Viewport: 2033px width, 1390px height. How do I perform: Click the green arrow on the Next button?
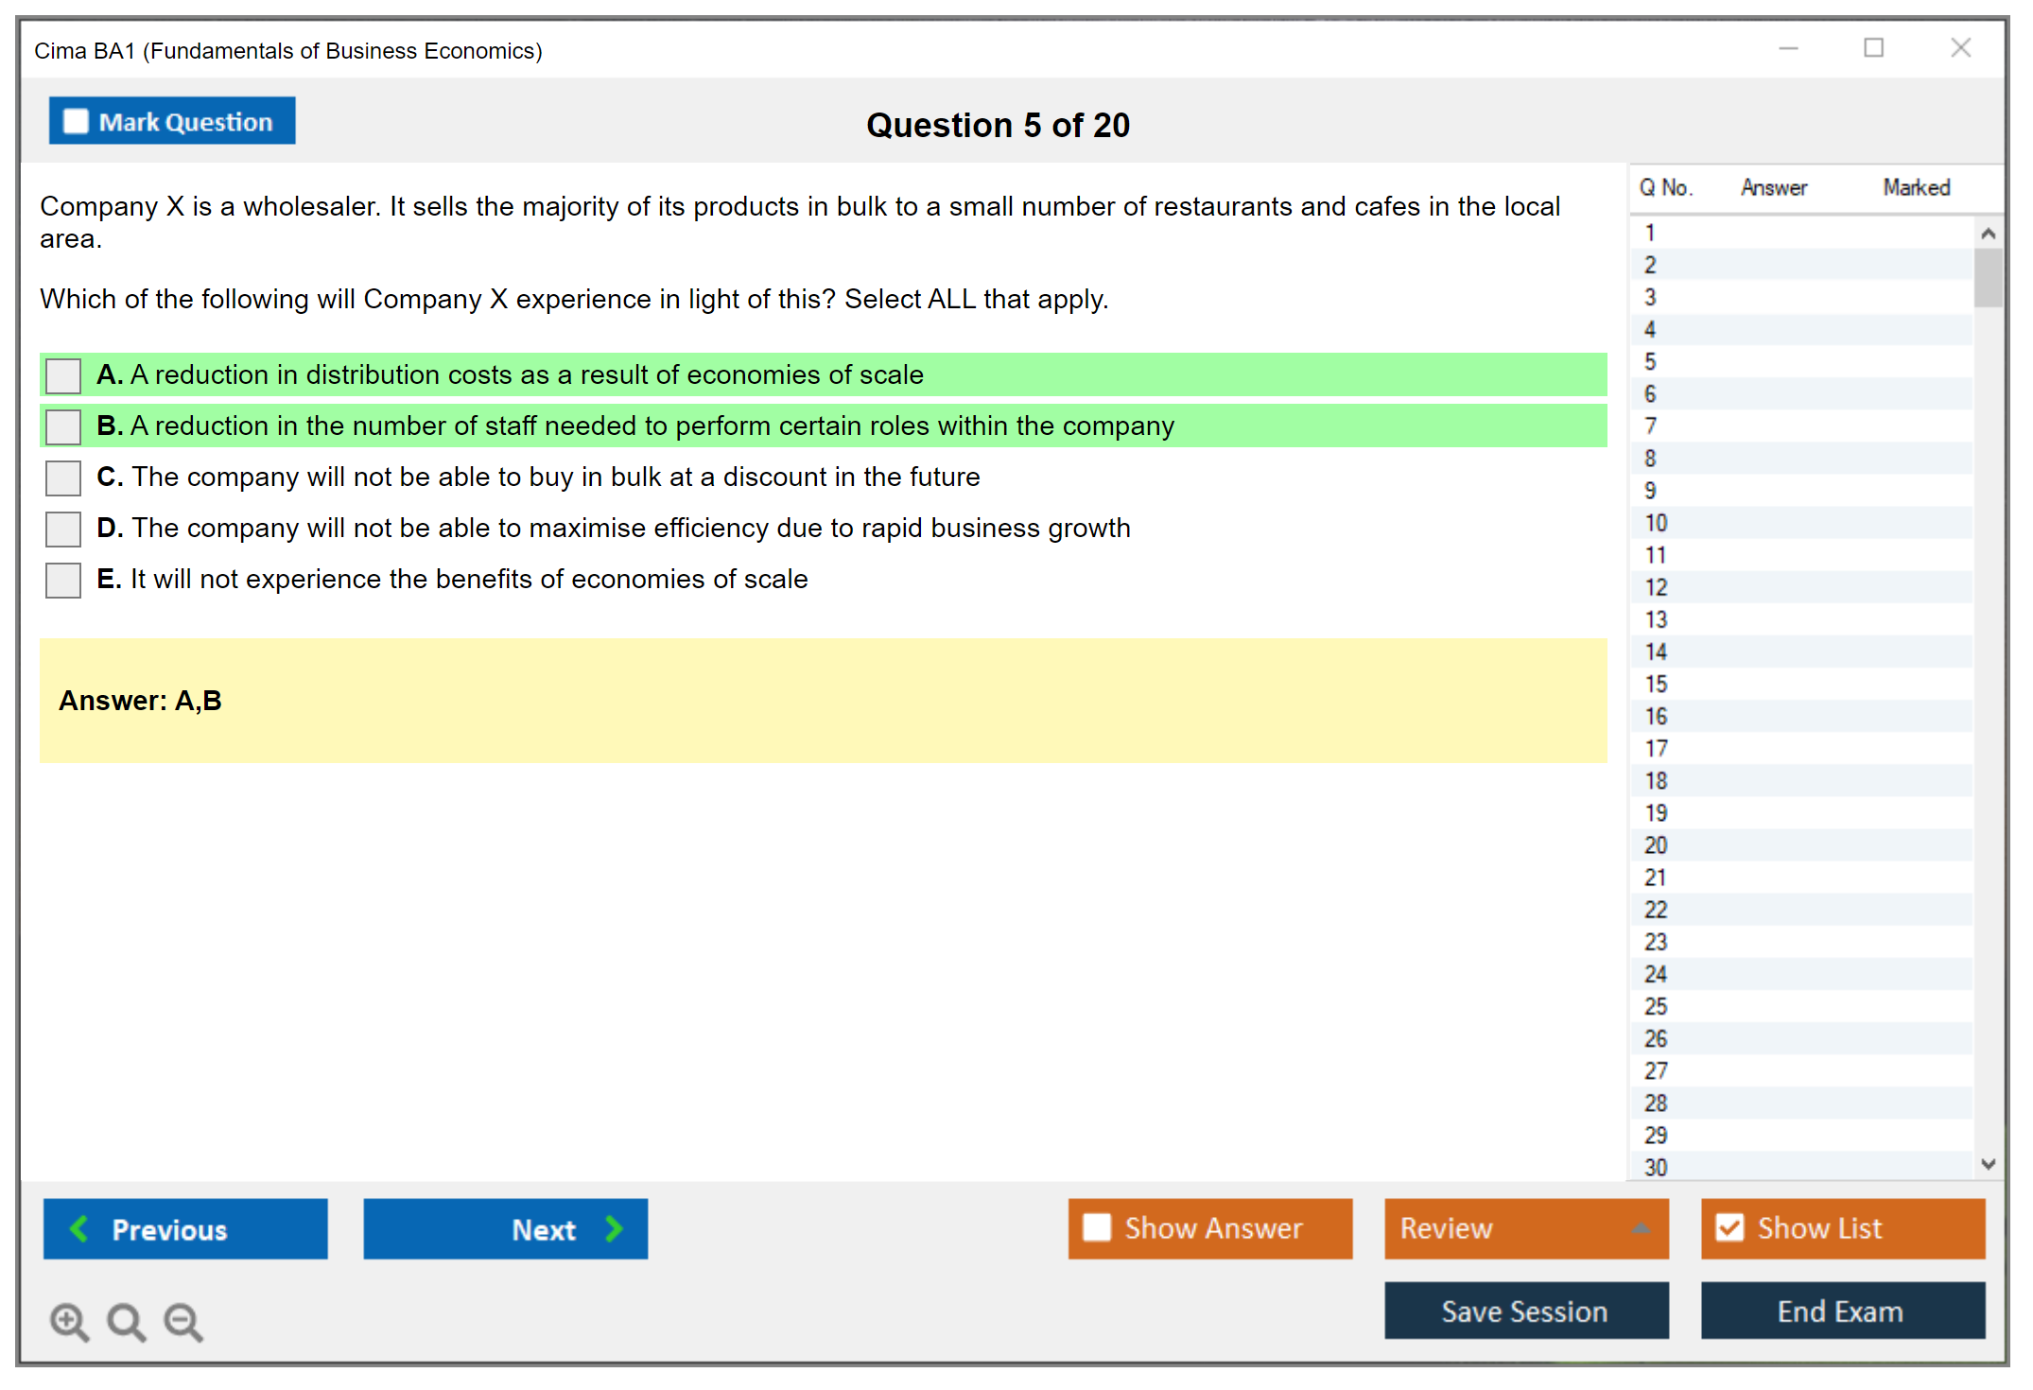[x=614, y=1228]
